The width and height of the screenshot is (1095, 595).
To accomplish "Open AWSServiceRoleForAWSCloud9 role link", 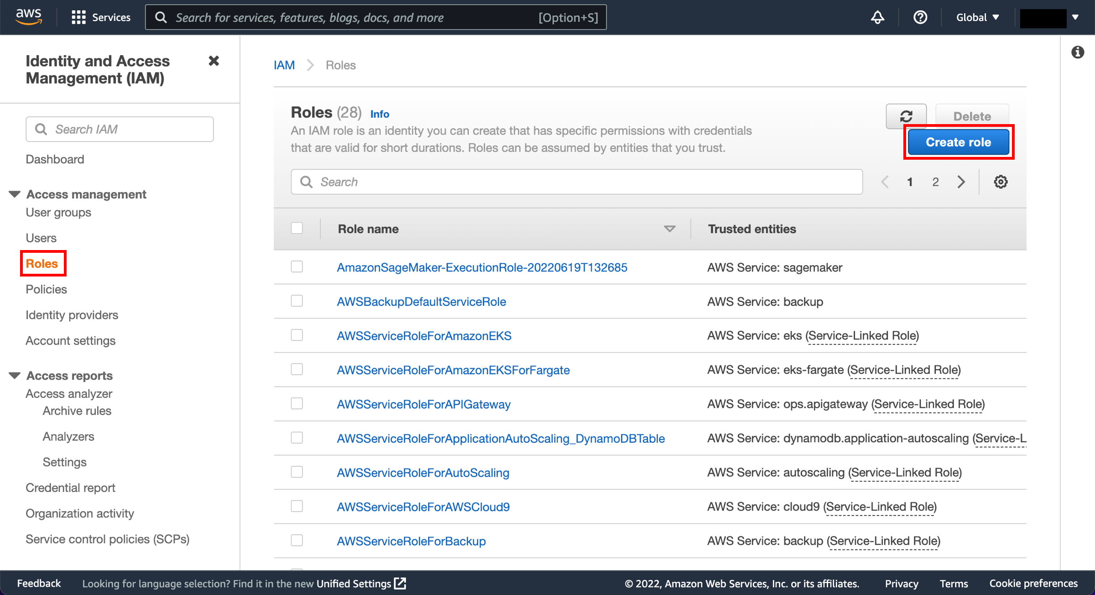I will (423, 507).
